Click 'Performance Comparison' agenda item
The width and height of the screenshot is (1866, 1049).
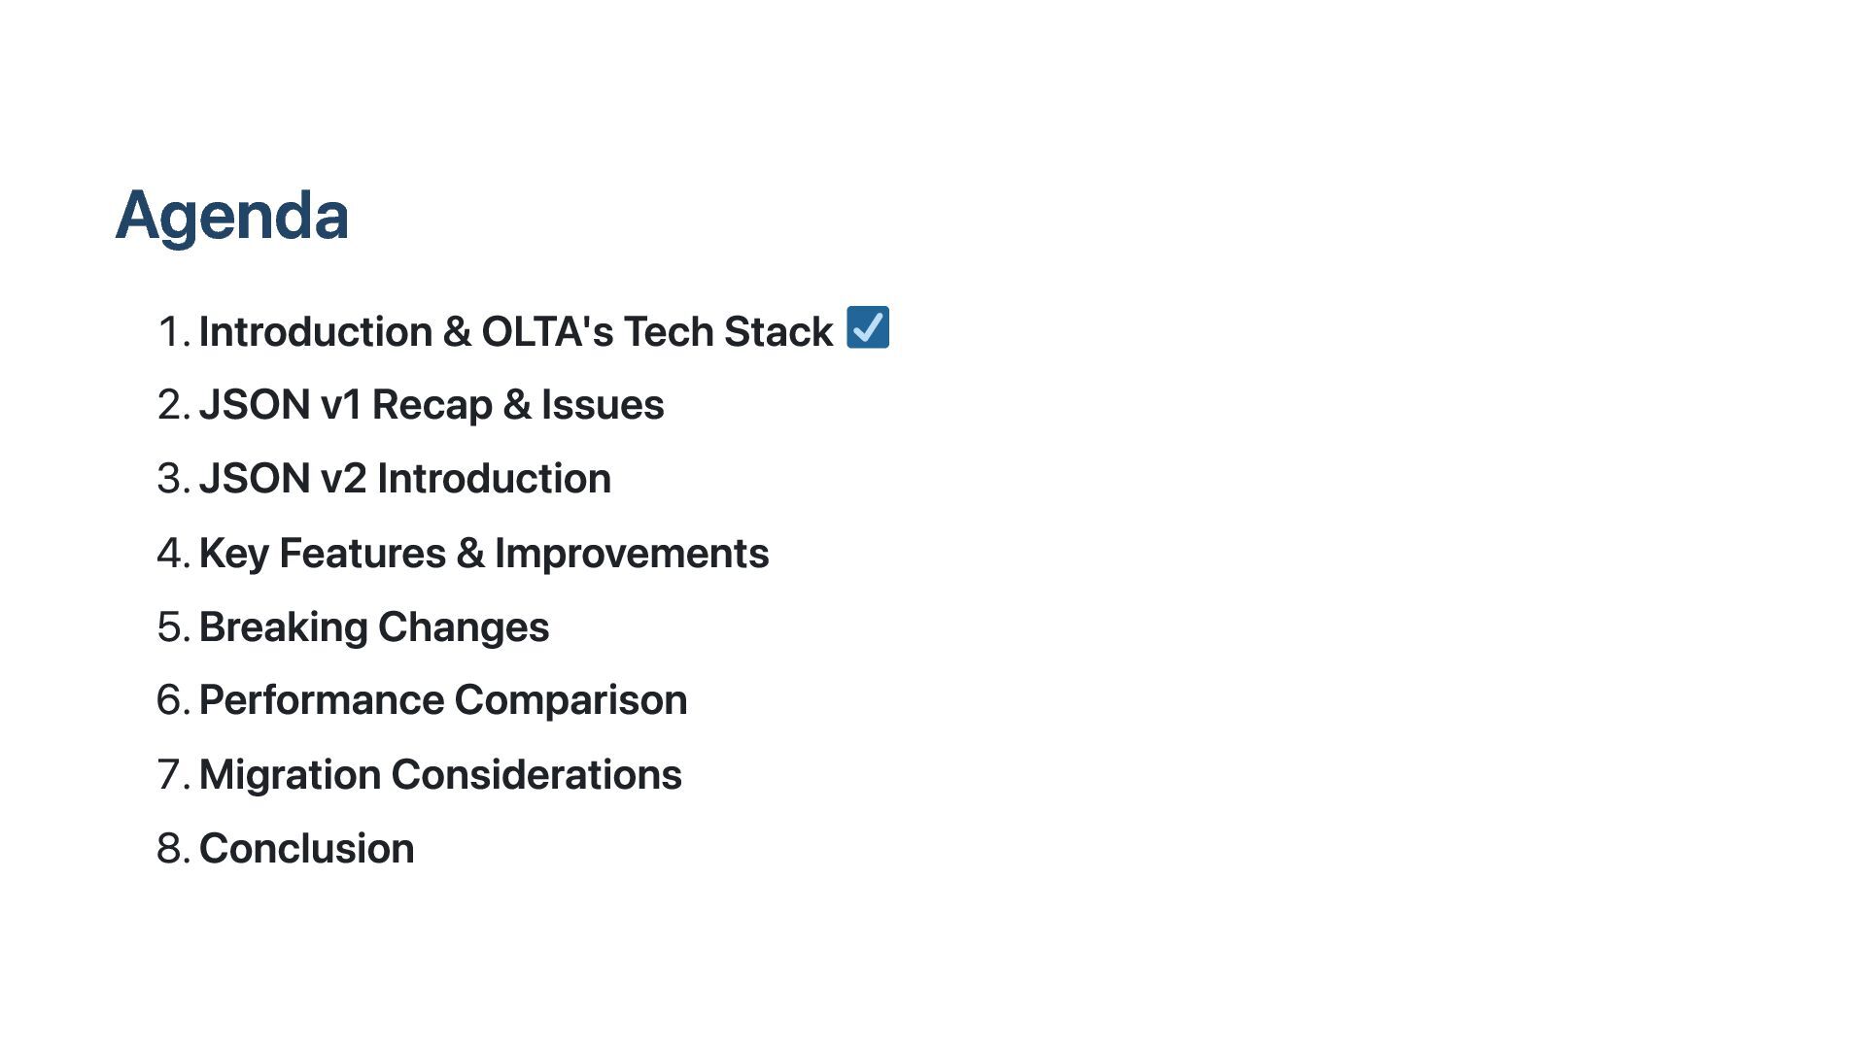tap(443, 700)
